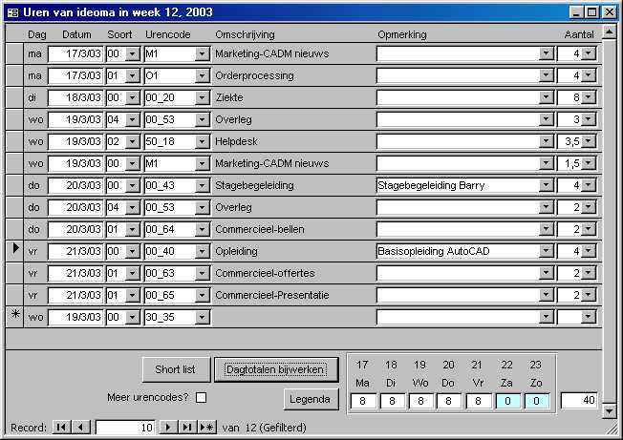Click the Opmerking text 'Basisopleiding AutoCAD'
Image resolution: width=623 pixels, height=440 pixels.
click(x=434, y=251)
